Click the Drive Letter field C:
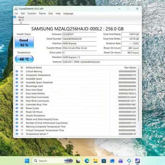The width and height of the screenshot is (165, 165). pos(79,52)
